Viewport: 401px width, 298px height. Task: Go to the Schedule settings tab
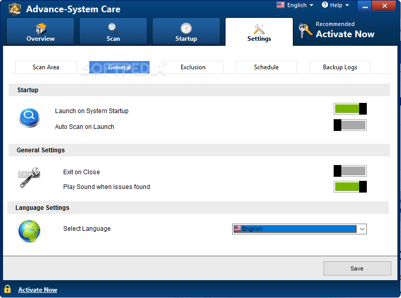[266, 67]
